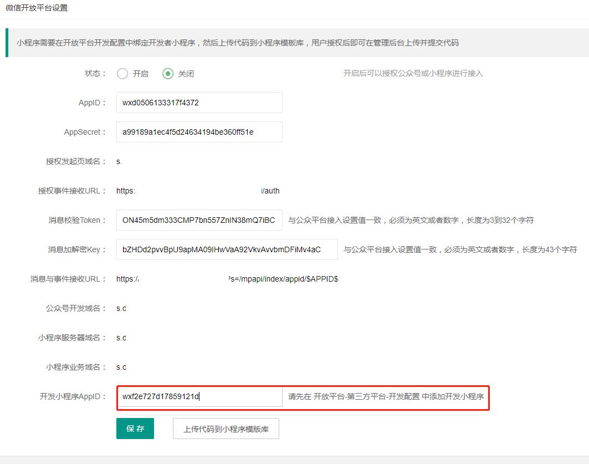Click into the AppID input field
This screenshot has width=589, height=464.
point(199,103)
